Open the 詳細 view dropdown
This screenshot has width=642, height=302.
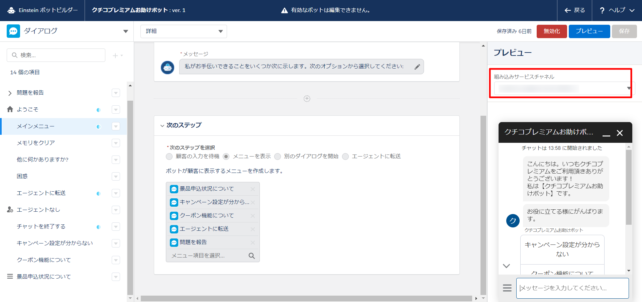click(x=184, y=31)
